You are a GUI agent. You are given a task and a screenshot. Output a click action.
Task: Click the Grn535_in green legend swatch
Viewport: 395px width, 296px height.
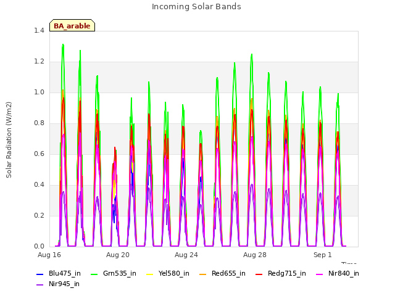[94, 274]
